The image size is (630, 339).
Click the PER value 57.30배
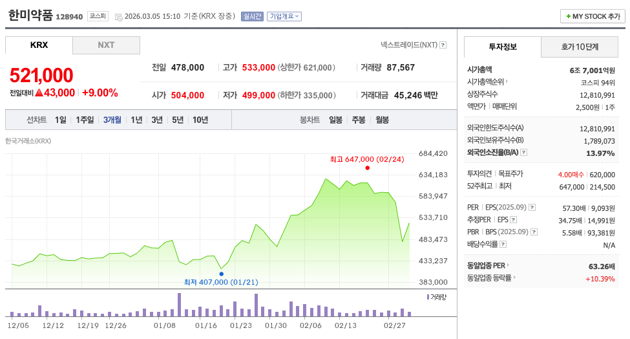[574, 208]
